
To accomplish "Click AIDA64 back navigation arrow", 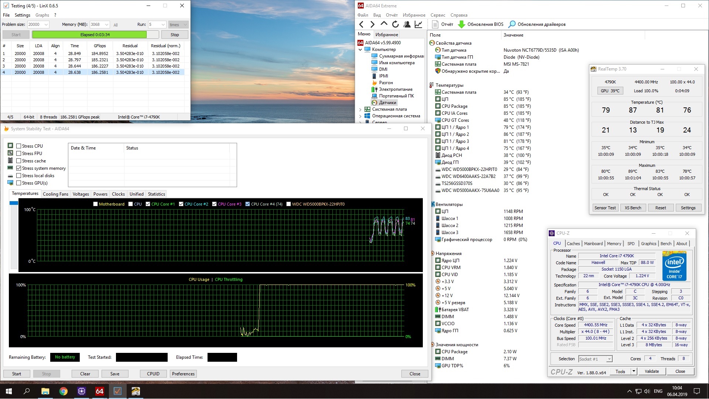I will (361, 24).
